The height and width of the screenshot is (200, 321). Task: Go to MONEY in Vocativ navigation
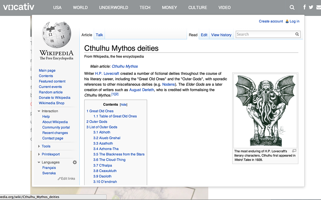[170, 7]
